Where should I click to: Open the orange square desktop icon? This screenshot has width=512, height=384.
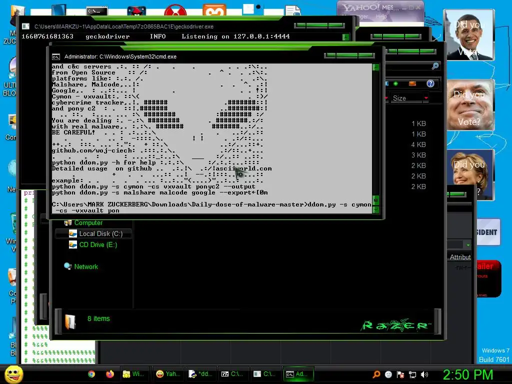click(x=214, y=10)
